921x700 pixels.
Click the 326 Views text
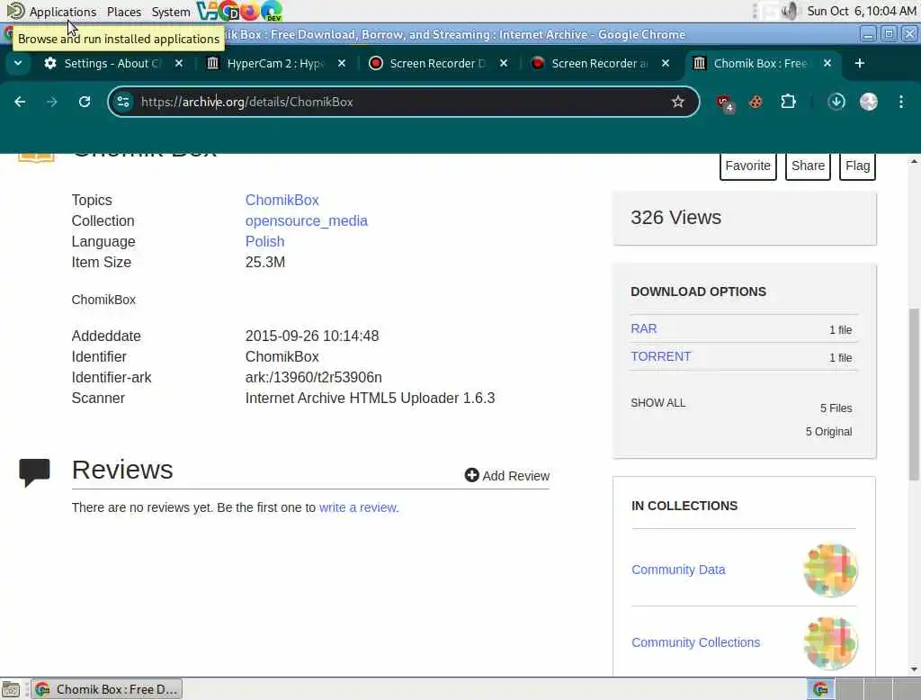click(676, 218)
